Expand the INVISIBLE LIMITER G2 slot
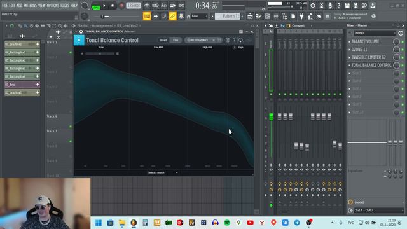The image size is (407, 229). (349, 57)
